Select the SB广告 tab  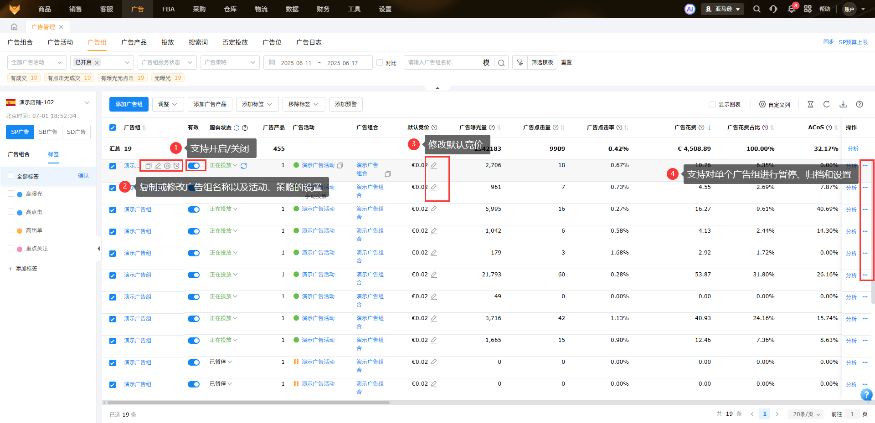coord(48,132)
